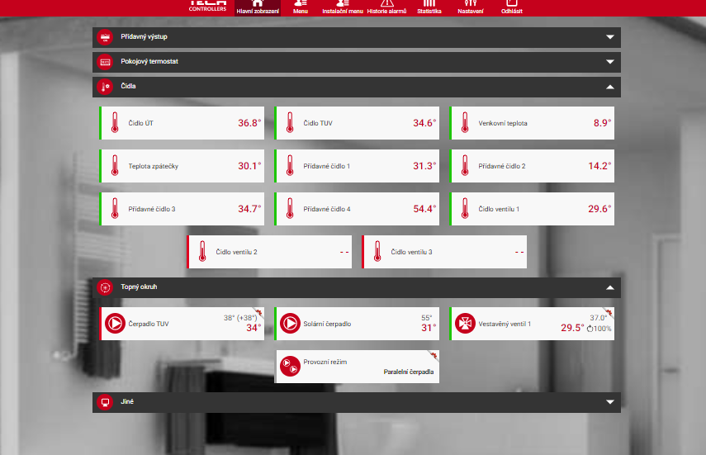Image resolution: width=706 pixels, height=455 pixels.
Task: Select the Čidlo TUV label
Action: pyautogui.click(x=318, y=123)
